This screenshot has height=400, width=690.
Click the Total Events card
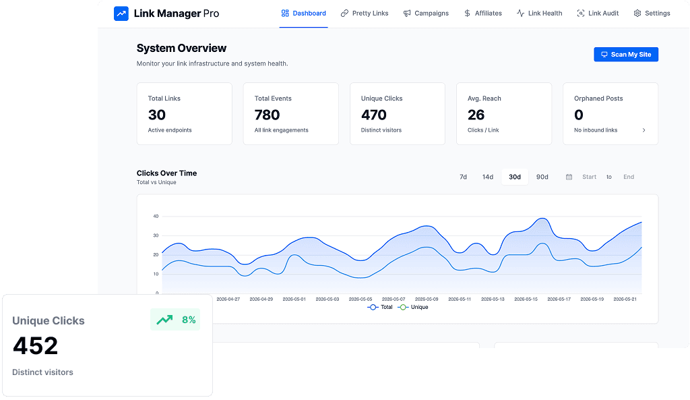pyautogui.click(x=291, y=113)
